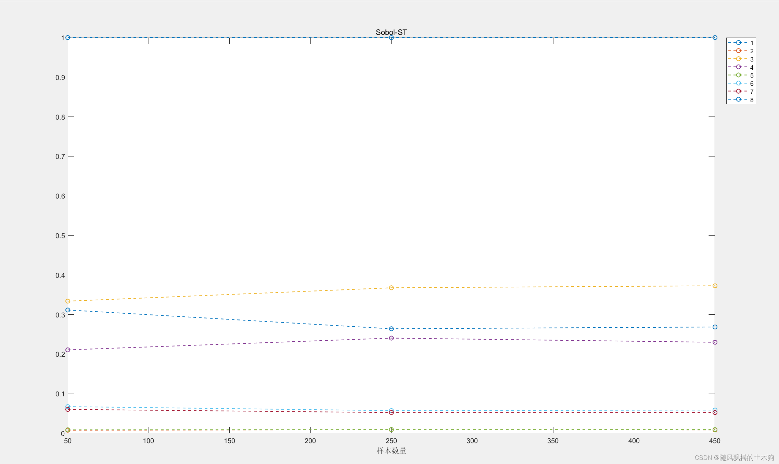Select legend entry 6

click(741, 83)
